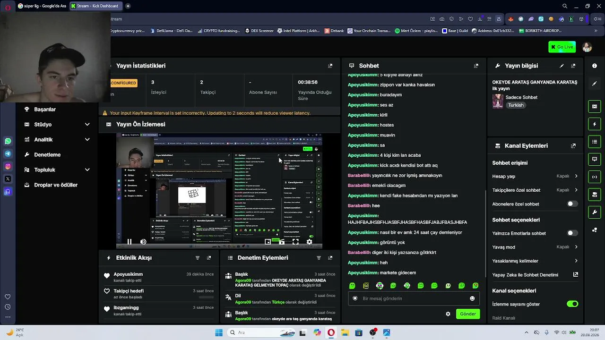Toggle the stream preview widget icon in right rail
Viewport: 605px width, 340px height.
coord(595,106)
